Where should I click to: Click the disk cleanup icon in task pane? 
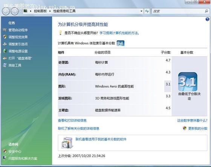coord(5,58)
